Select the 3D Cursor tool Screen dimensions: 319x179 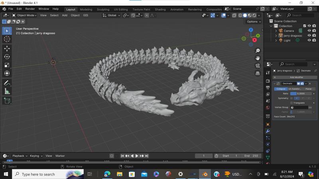[7, 39]
